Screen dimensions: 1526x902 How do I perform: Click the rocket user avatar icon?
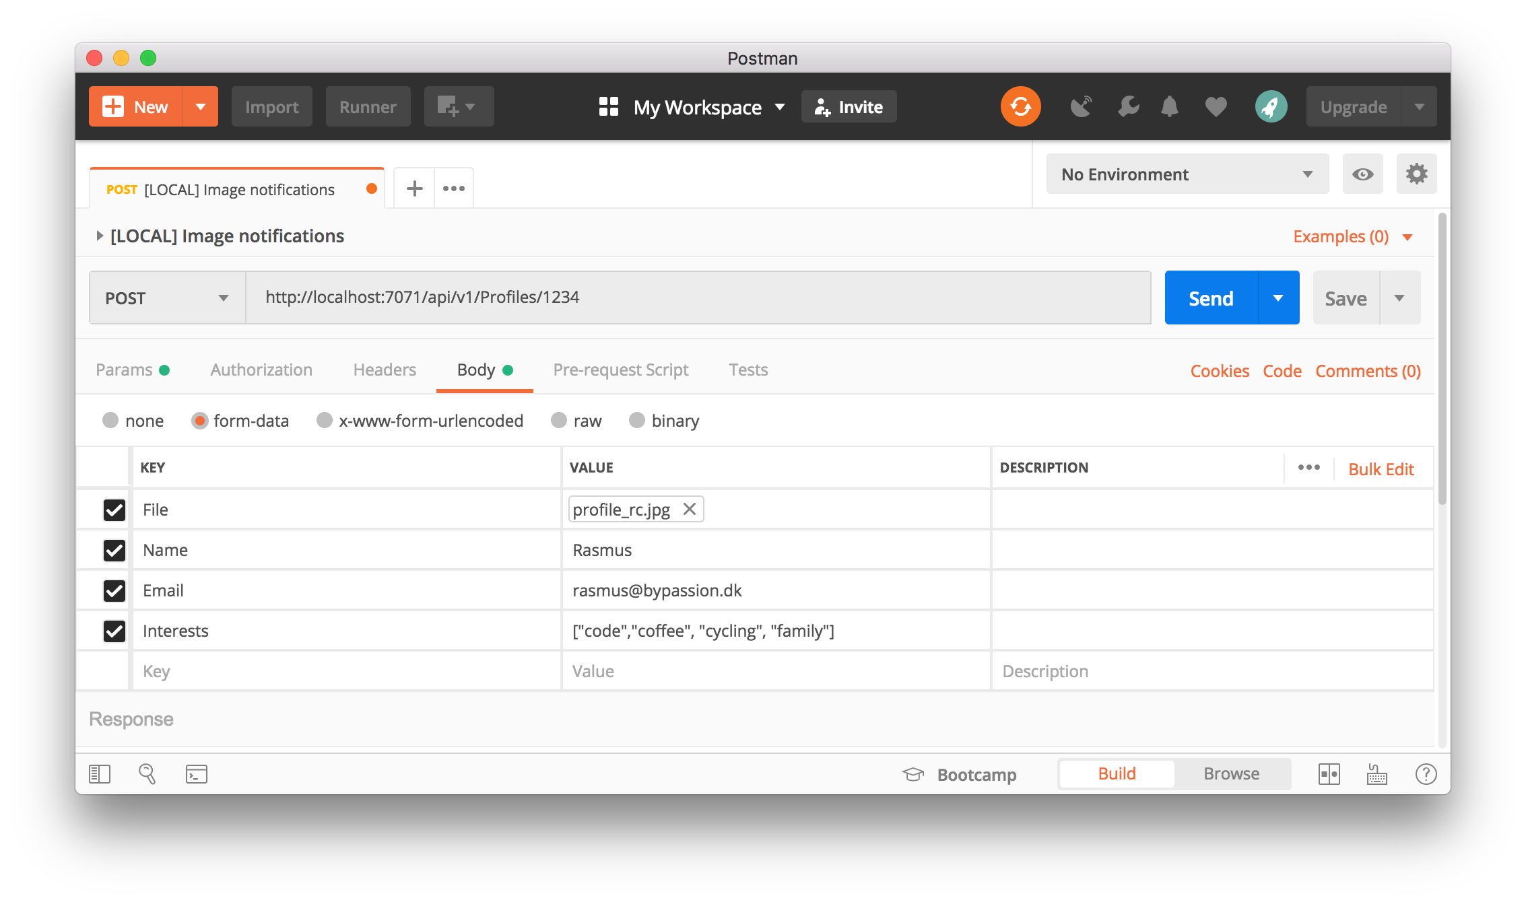pos(1271,106)
